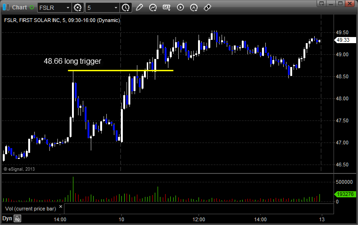Click the 46.50 price axis label

tap(342, 165)
